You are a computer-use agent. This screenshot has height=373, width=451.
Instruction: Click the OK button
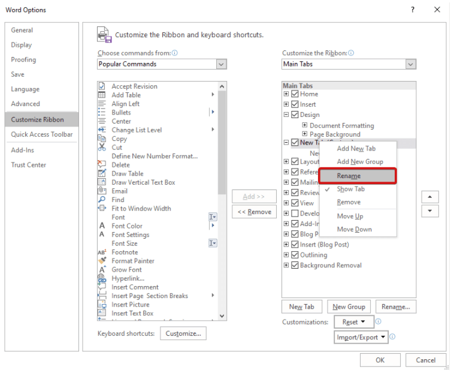tap(380, 360)
